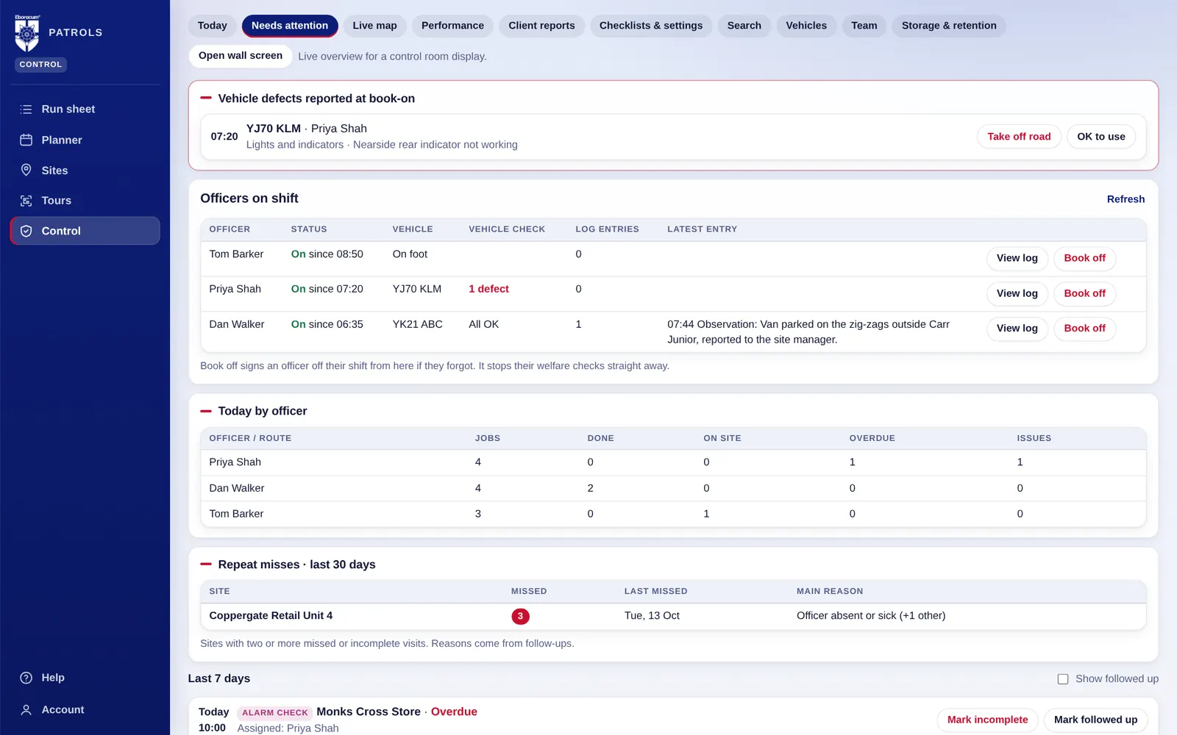View log for Tom Barker
The width and height of the screenshot is (1177, 735).
(1017, 258)
